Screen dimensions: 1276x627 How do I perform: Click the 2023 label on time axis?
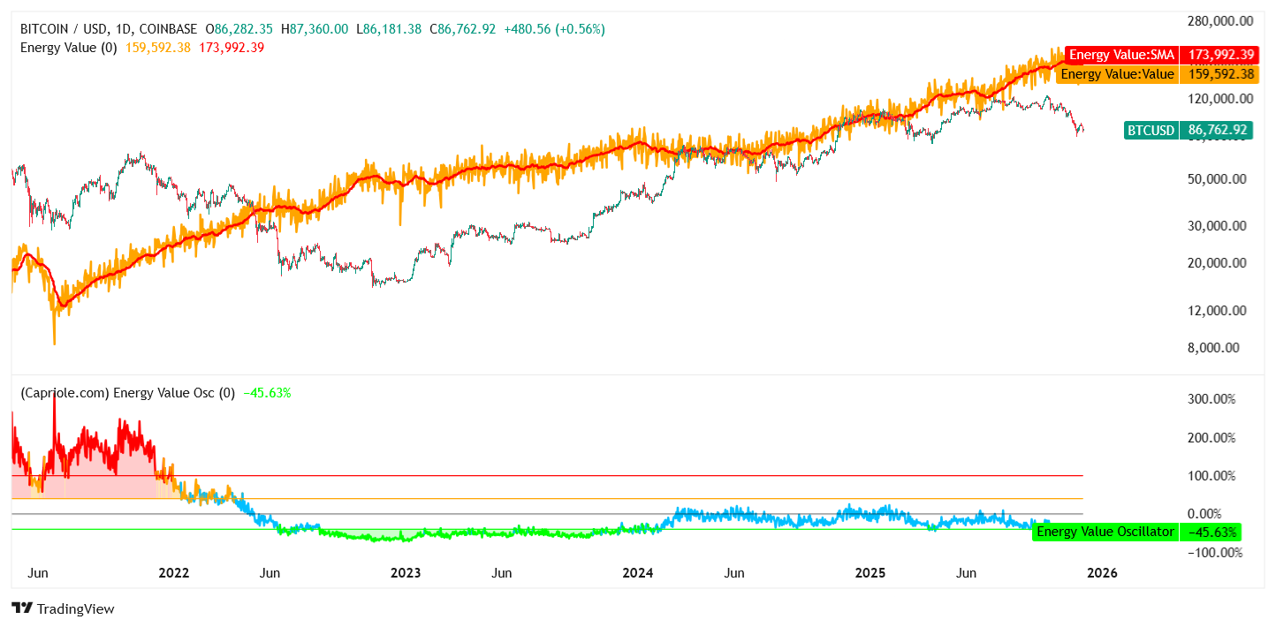coord(406,572)
